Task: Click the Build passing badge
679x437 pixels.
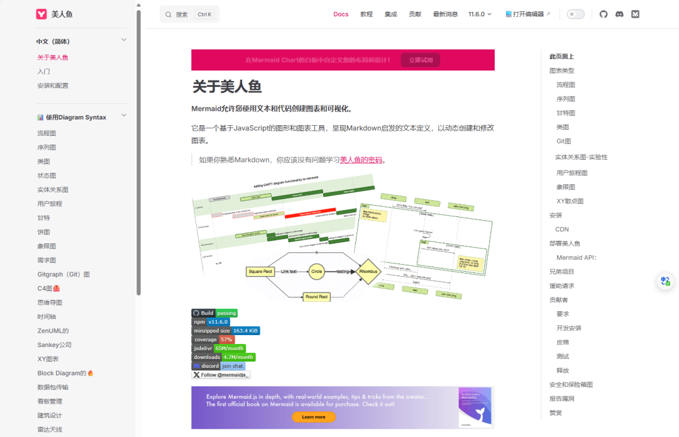Action: tap(214, 313)
